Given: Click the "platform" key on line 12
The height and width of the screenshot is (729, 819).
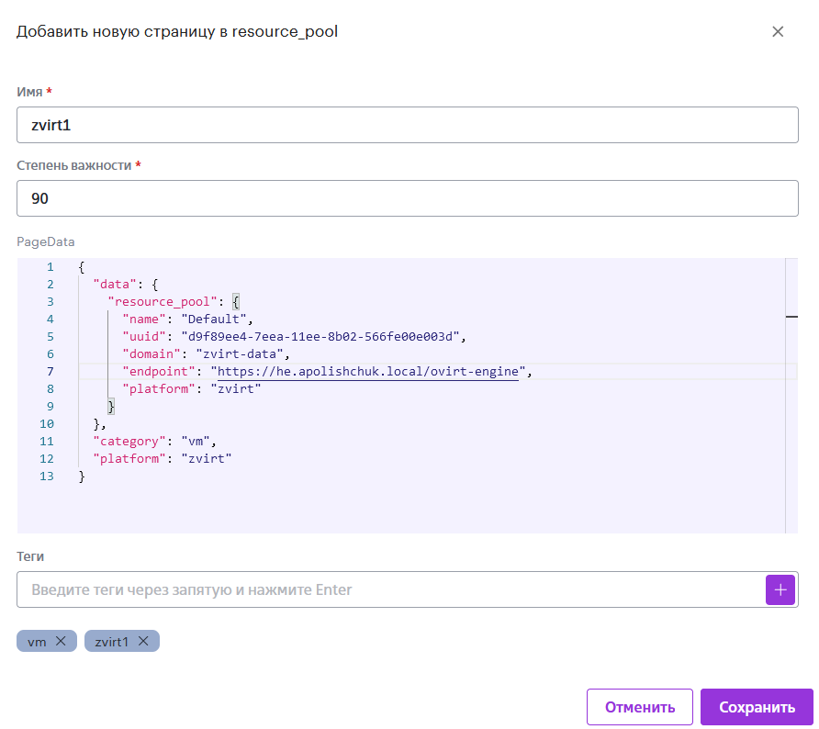Looking at the screenshot, I should pos(129,458).
